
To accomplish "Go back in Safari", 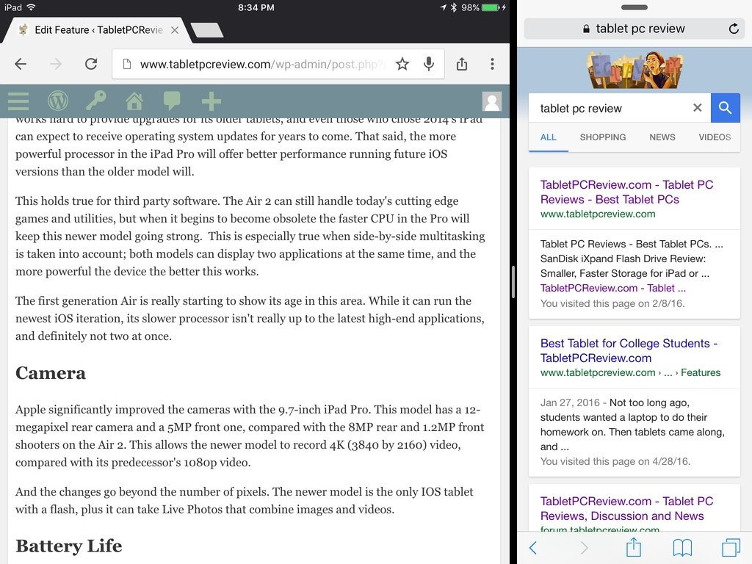I will pos(533,547).
